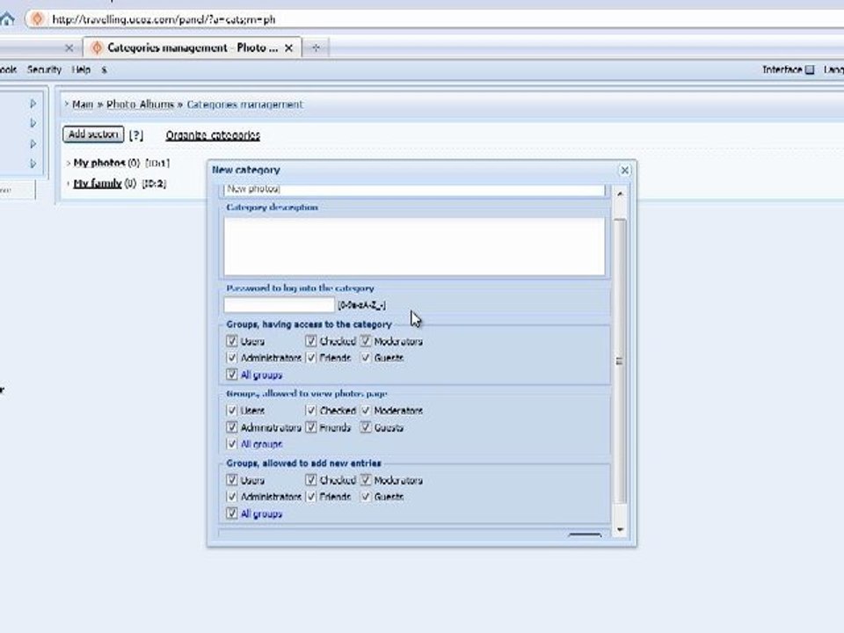This screenshot has width=844, height=633.
Task: Click the Add section button
Action: tap(93, 134)
